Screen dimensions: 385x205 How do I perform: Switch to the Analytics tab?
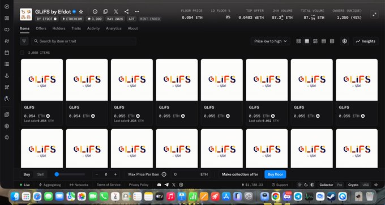tap(114, 28)
